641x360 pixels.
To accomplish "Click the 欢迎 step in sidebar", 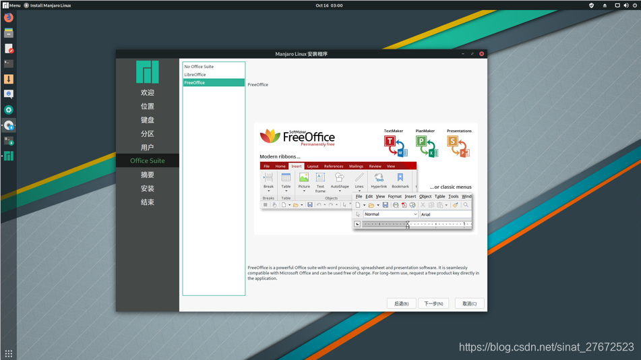I will 148,92.
